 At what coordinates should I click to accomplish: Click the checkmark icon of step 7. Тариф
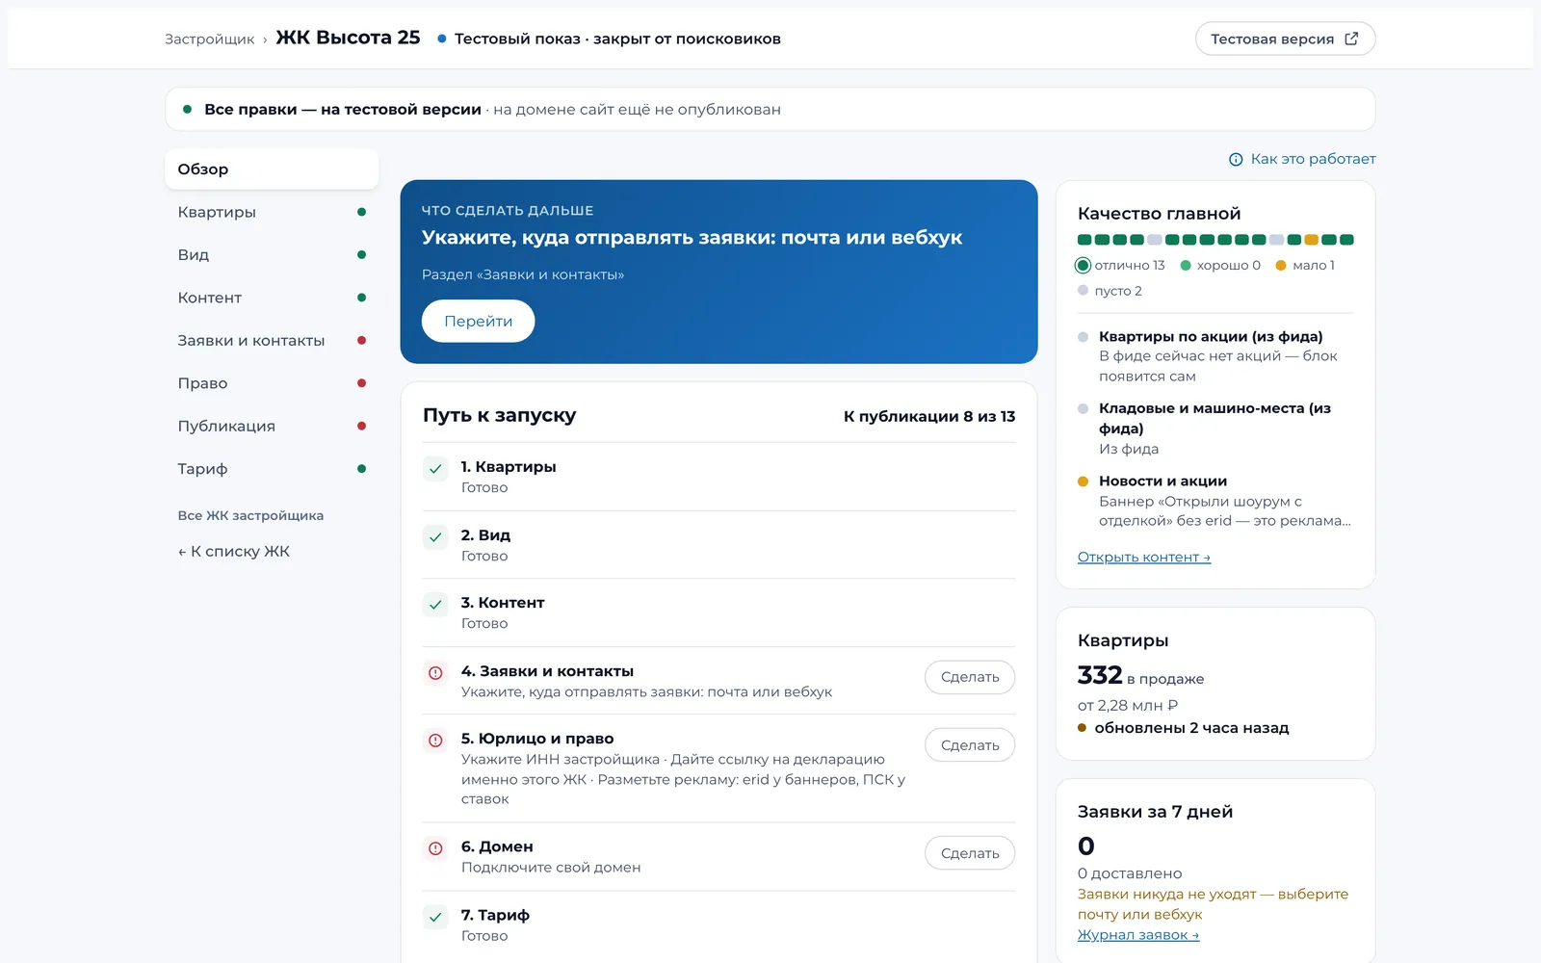pos(435,917)
